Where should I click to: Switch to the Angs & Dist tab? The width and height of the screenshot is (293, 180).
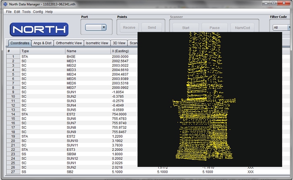(42, 43)
